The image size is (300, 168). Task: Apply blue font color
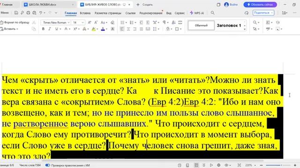point(103,29)
